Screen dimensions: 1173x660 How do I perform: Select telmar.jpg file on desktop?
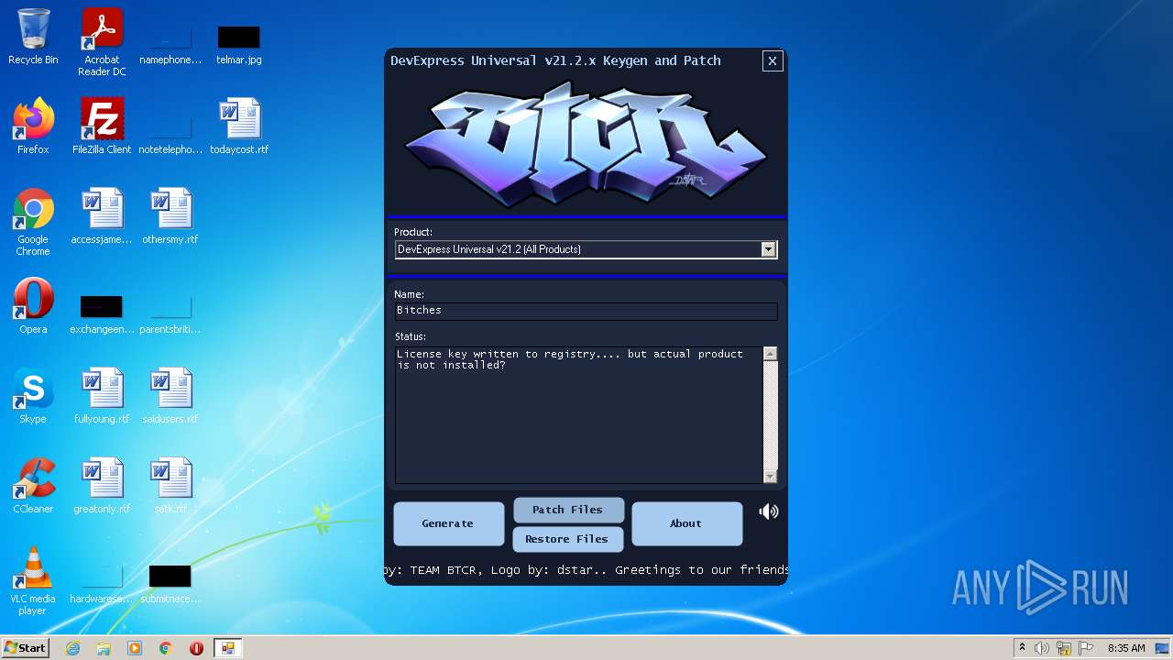click(x=239, y=43)
